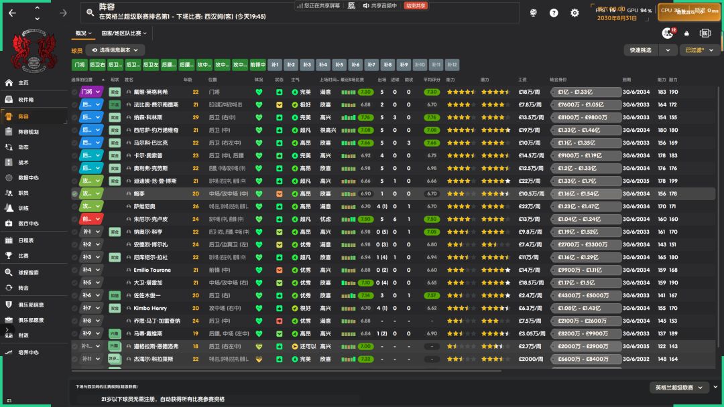Expand the 选择信息副本 view dropdown
The width and height of the screenshot is (724, 407).
115,50
